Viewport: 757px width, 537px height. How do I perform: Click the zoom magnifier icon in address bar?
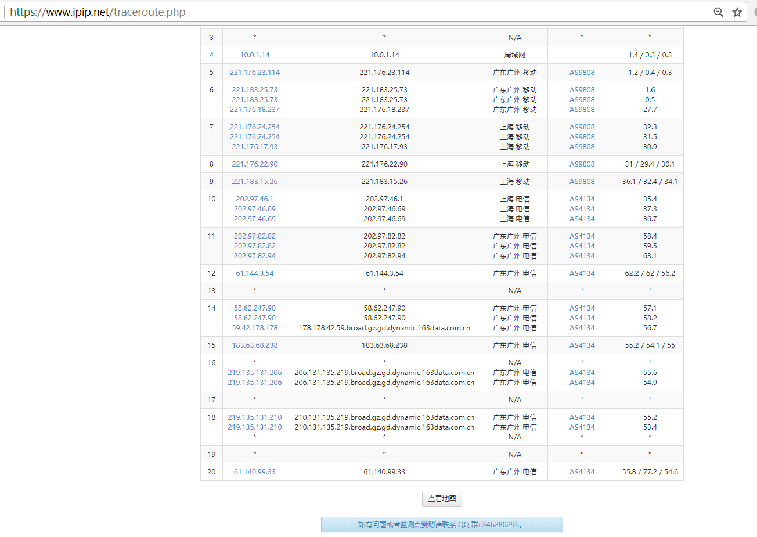click(x=718, y=12)
